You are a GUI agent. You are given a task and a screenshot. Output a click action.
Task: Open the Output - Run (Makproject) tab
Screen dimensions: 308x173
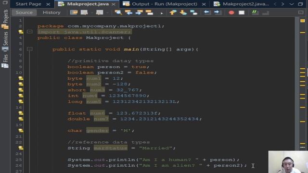165,4
